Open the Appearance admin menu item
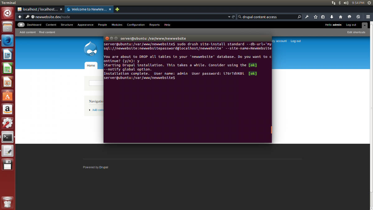 tap(85, 25)
